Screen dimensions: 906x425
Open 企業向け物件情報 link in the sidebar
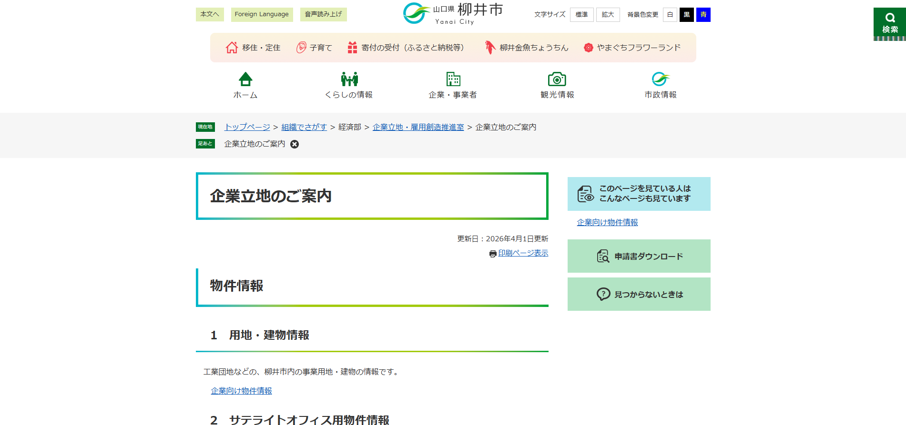tap(608, 222)
